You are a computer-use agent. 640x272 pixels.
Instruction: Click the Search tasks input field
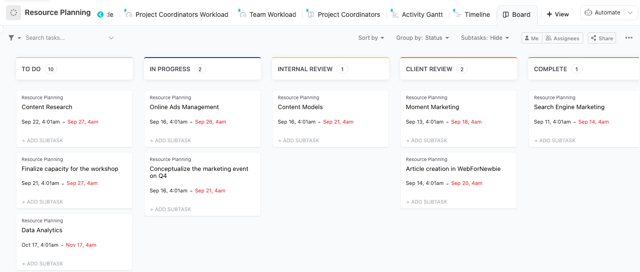point(61,38)
